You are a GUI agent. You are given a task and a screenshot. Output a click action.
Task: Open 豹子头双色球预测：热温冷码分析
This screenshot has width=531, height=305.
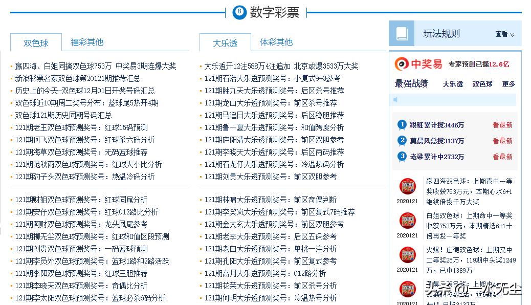(84, 177)
